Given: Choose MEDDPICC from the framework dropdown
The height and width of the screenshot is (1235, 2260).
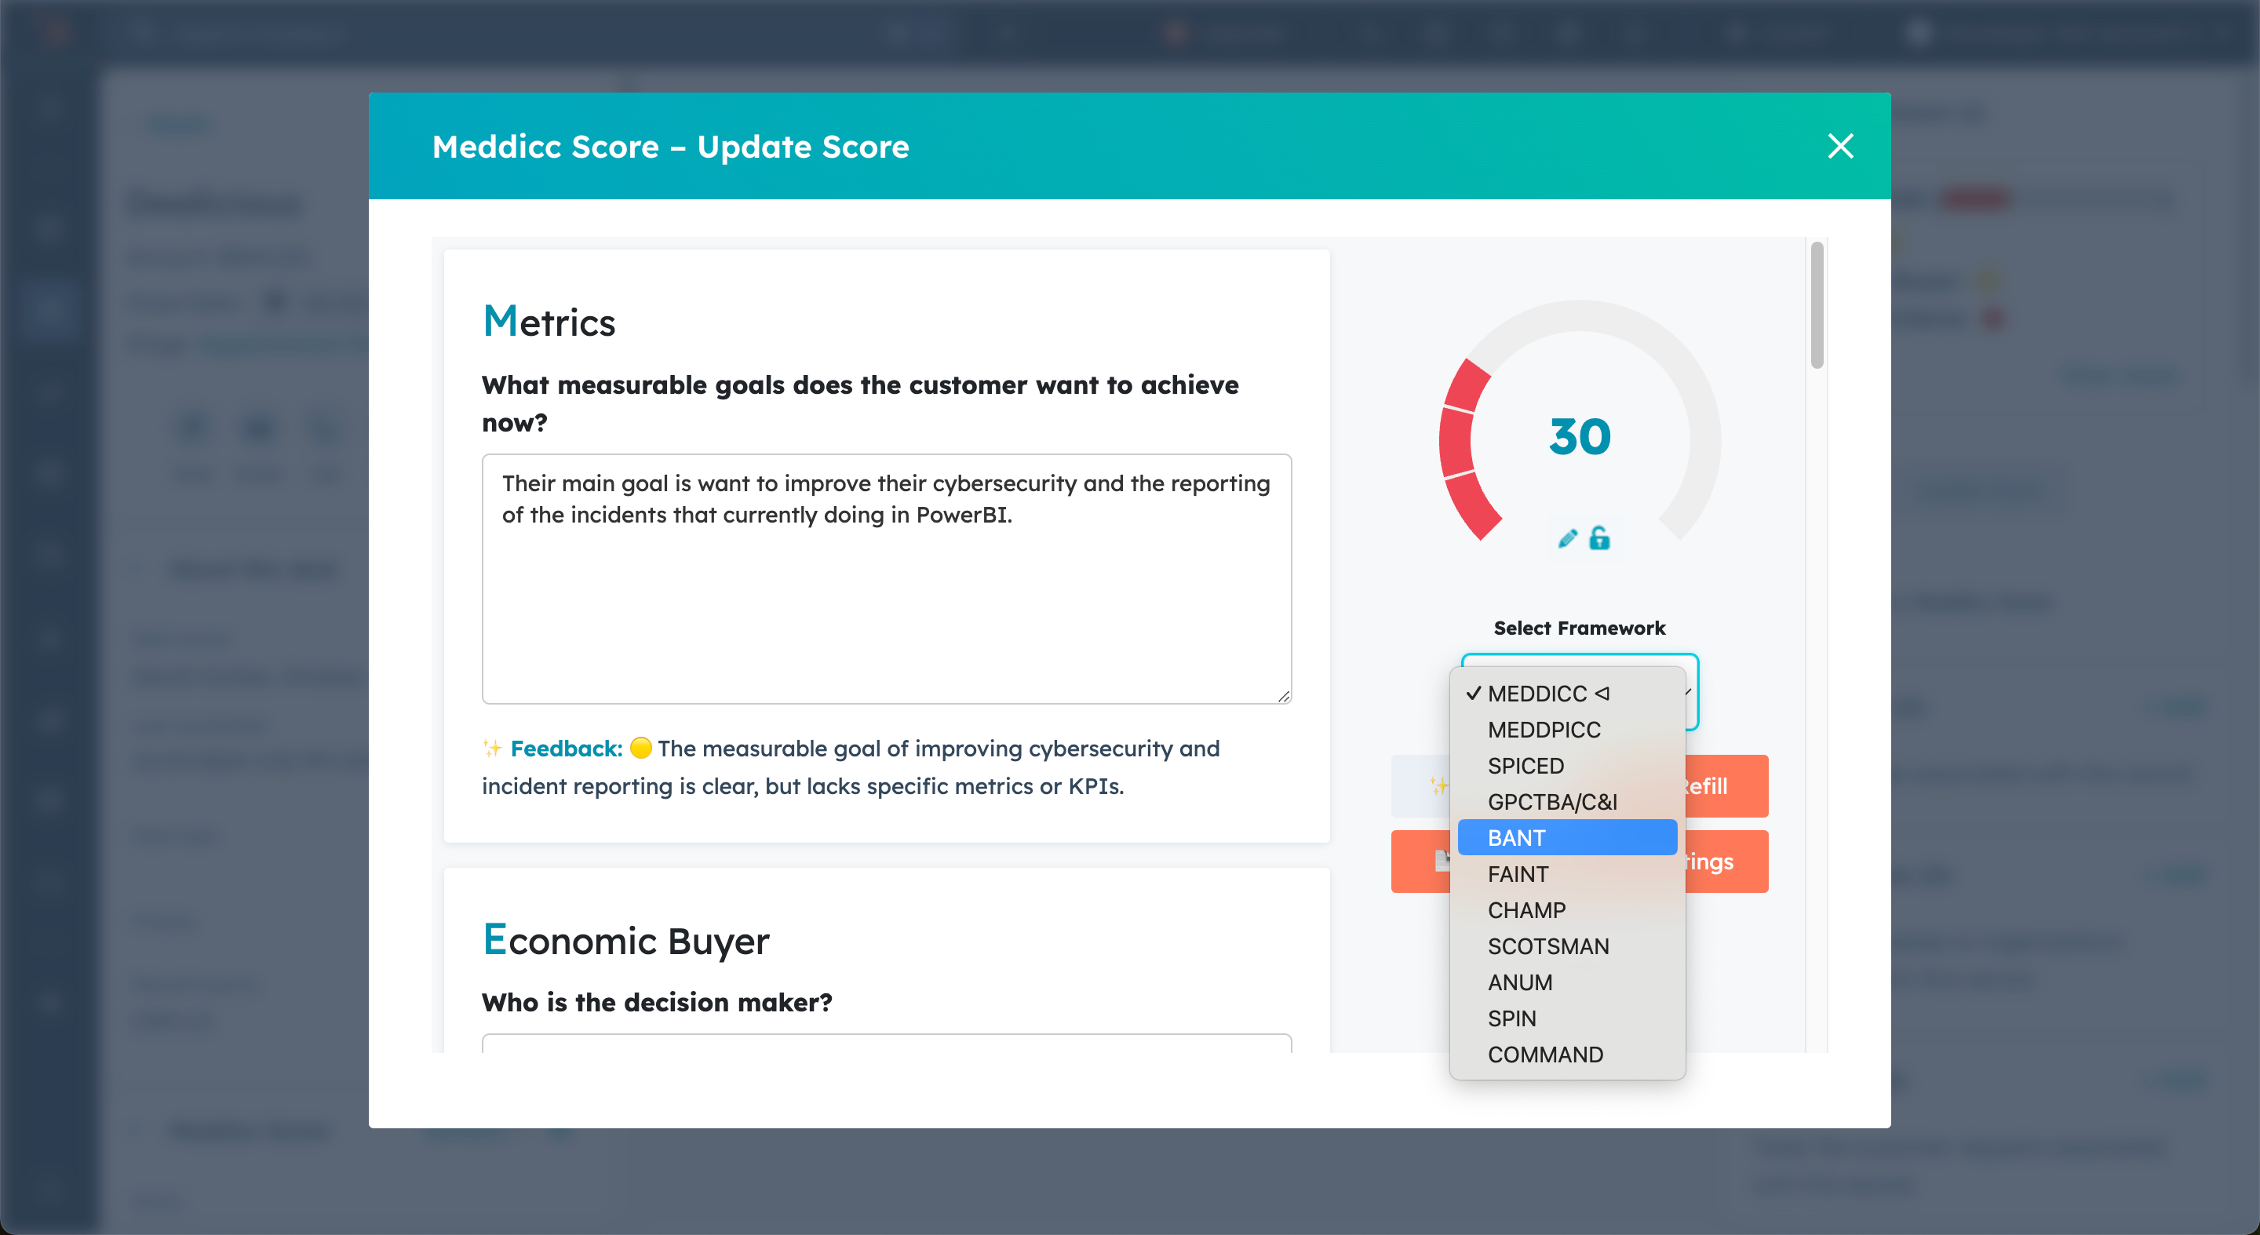Looking at the screenshot, I should [x=1544, y=730].
